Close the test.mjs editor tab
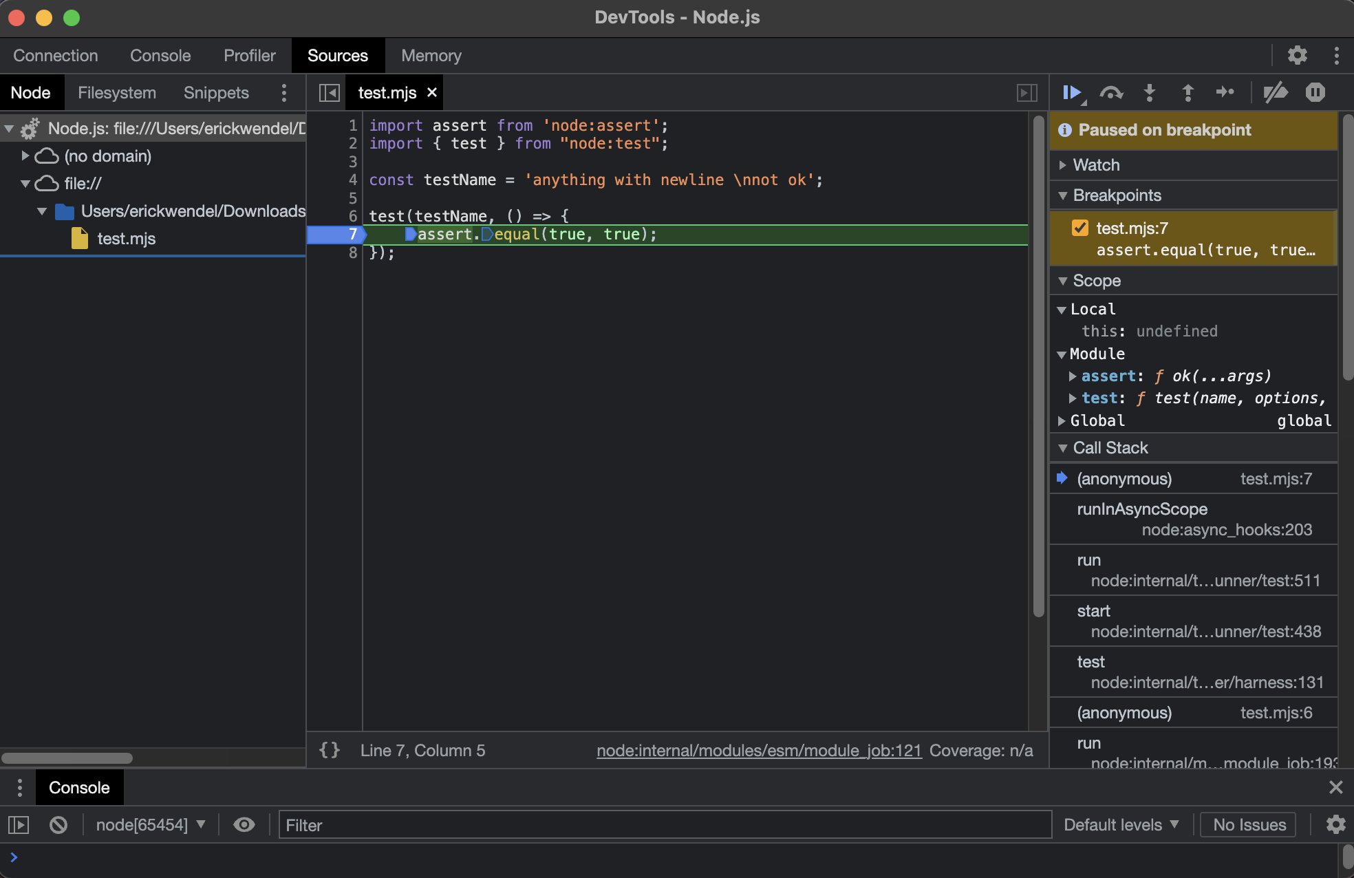1354x878 pixels. click(x=432, y=92)
